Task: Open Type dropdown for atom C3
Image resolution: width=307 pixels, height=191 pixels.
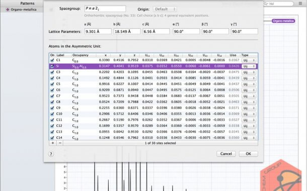Action: click(249, 72)
